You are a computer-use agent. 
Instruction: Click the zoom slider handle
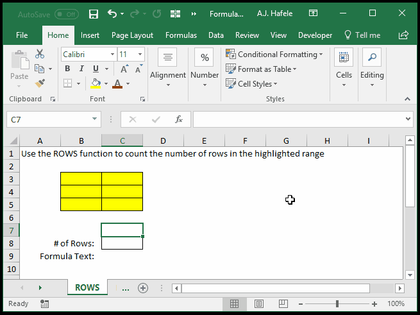click(x=337, y=303)
